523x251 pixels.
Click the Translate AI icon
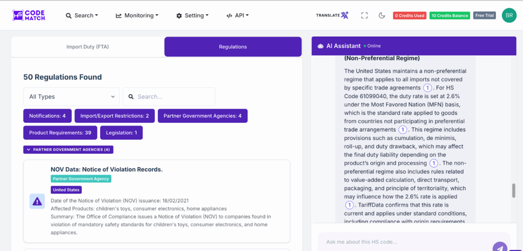[332, 15]
